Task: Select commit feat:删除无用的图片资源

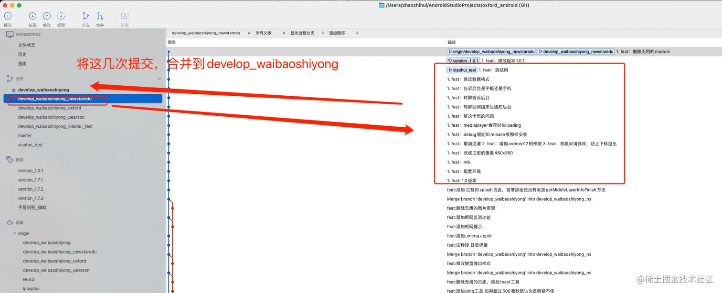Action: [x=471, y=208]
